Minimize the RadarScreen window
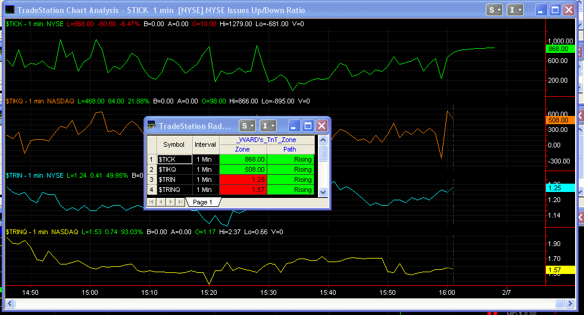 [294, 125]
